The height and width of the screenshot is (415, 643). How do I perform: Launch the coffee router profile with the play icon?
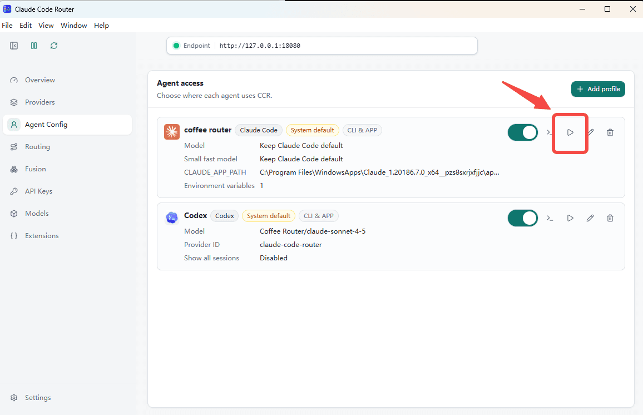click(x=570, y=132)
